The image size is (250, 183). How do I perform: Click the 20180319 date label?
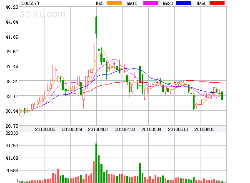tap(72, 129)
